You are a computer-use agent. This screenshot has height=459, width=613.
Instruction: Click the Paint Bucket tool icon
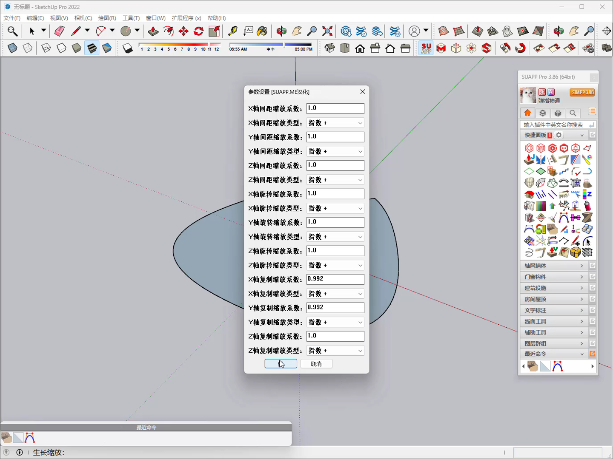click(x=263, y=31)
